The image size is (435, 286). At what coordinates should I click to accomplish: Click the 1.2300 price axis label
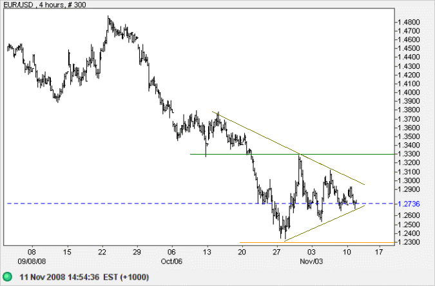(x=409, y=242)
